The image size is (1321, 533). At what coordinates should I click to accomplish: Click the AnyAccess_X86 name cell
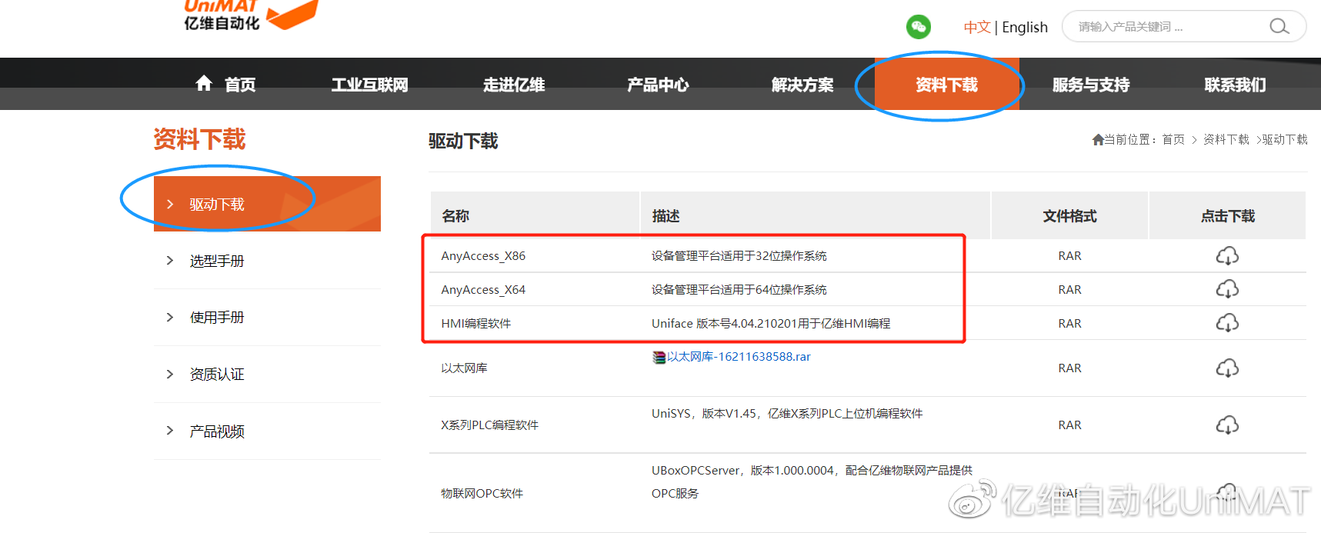click(x=483, y=256)
